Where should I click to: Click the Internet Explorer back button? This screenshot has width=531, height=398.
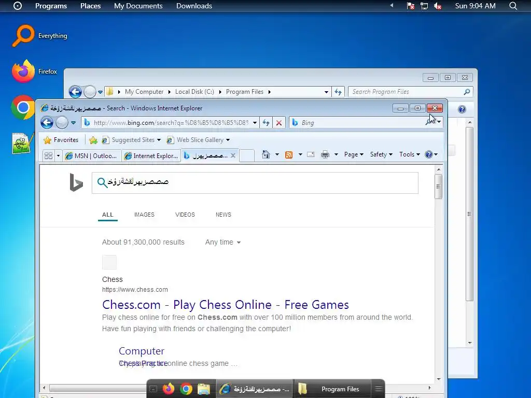47,122
